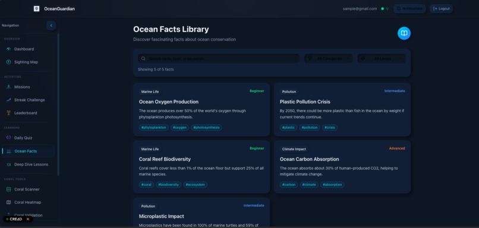
Task: Click the Marine Life badge on Coral Reef Biodiversity
Action: [x=150, y=149]
